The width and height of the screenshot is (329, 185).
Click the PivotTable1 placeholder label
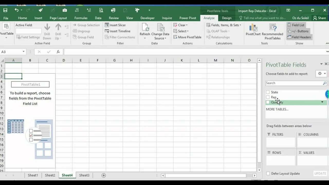30,84
